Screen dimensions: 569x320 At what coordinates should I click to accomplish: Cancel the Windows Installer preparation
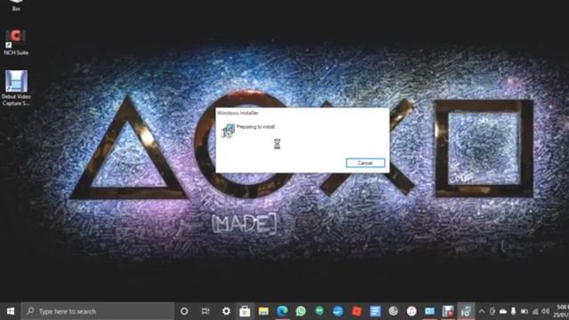pos(365,163)
